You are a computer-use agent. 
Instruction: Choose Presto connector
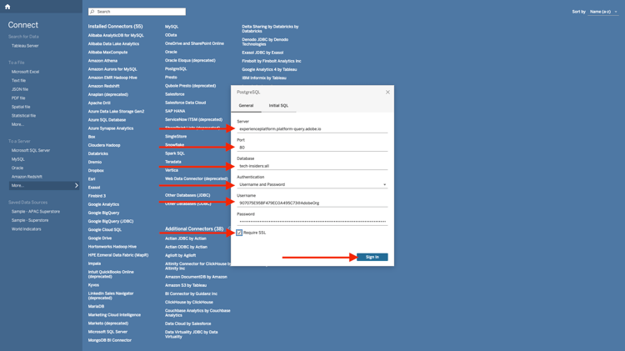[171, 78]
